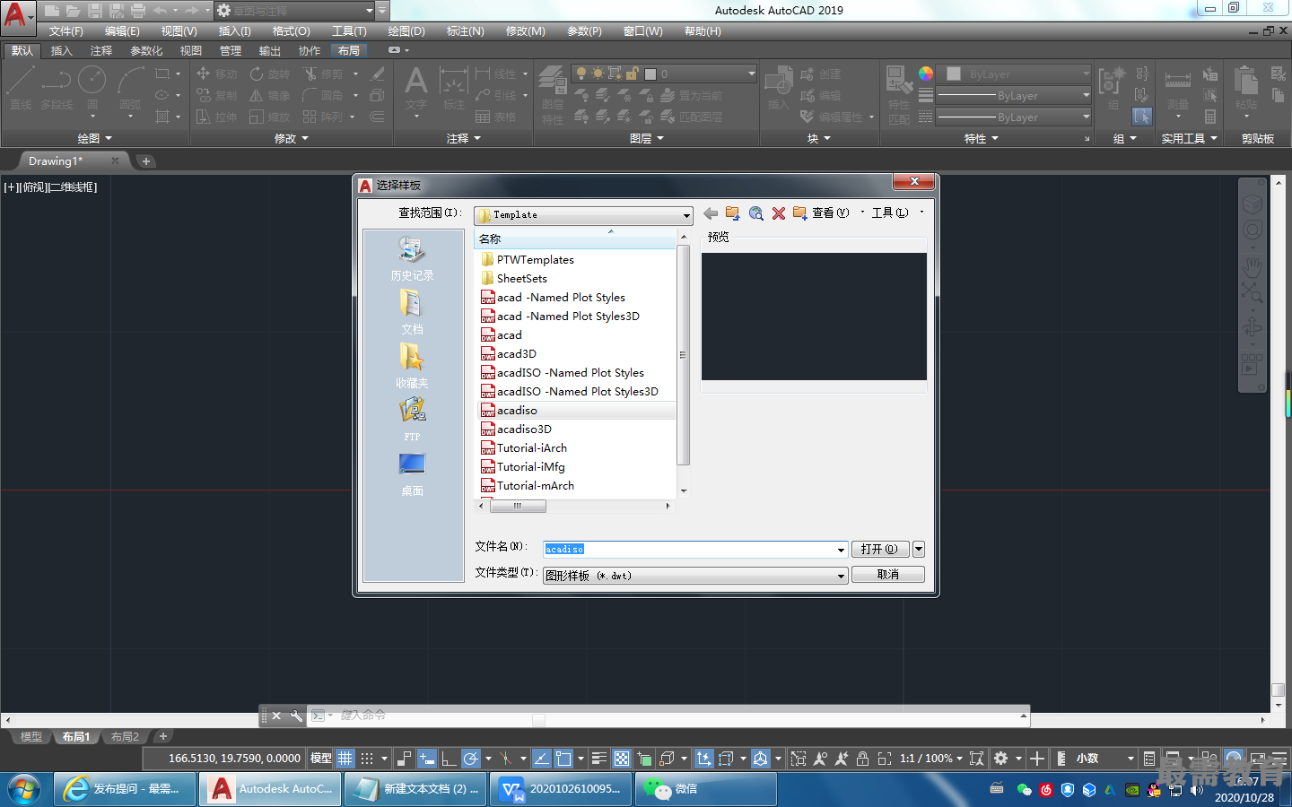The height and width of the screenshot is (807, 1292).
Task: Click the layer 0 color swatch
Action: tap(650, 74)
